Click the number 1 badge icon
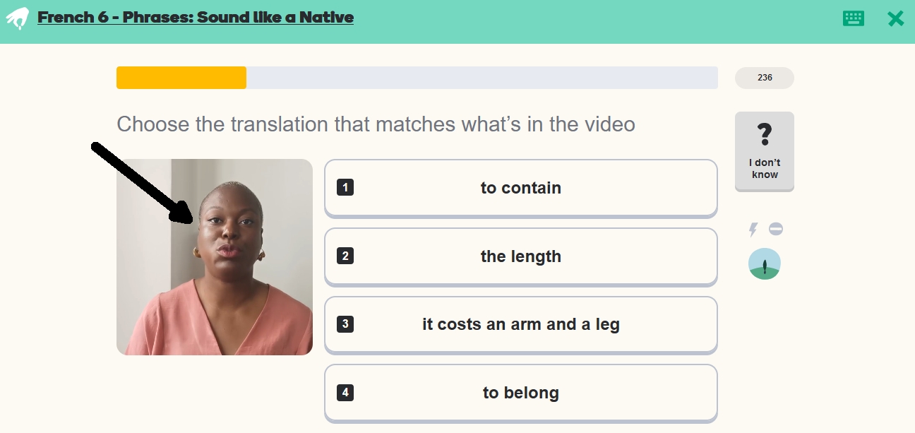This screenshot has height=433, width=915. point(345,187)
